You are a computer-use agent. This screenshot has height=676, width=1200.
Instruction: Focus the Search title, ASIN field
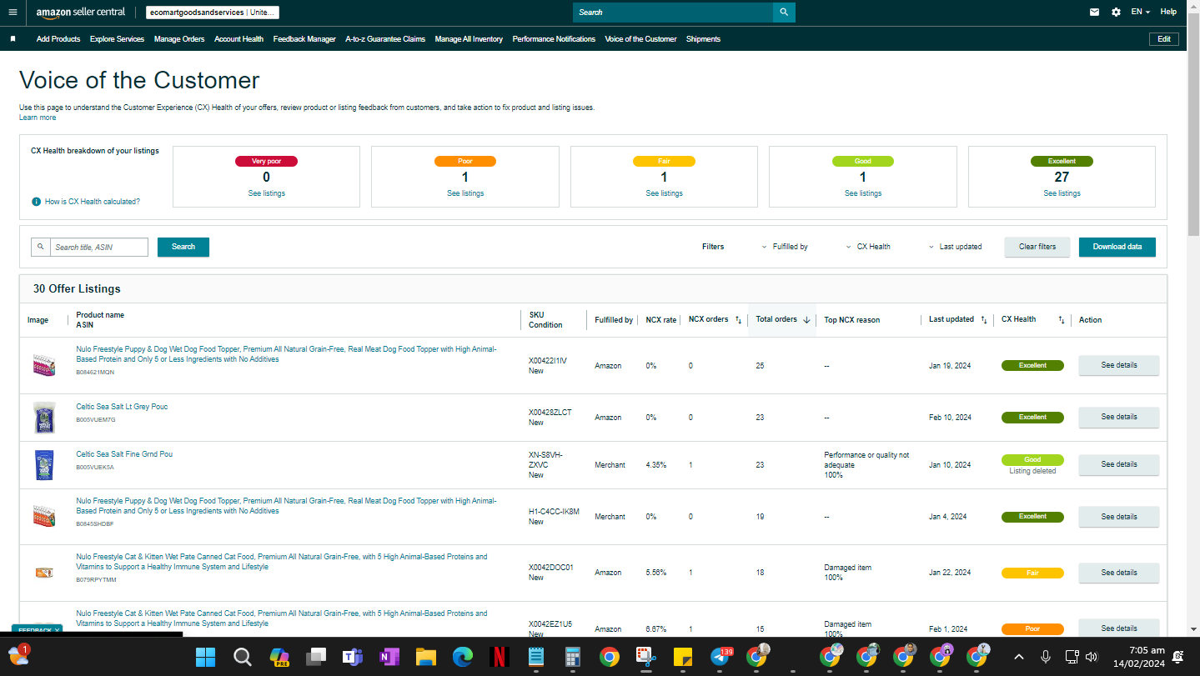pyautogui.click(x=99, y=248)
